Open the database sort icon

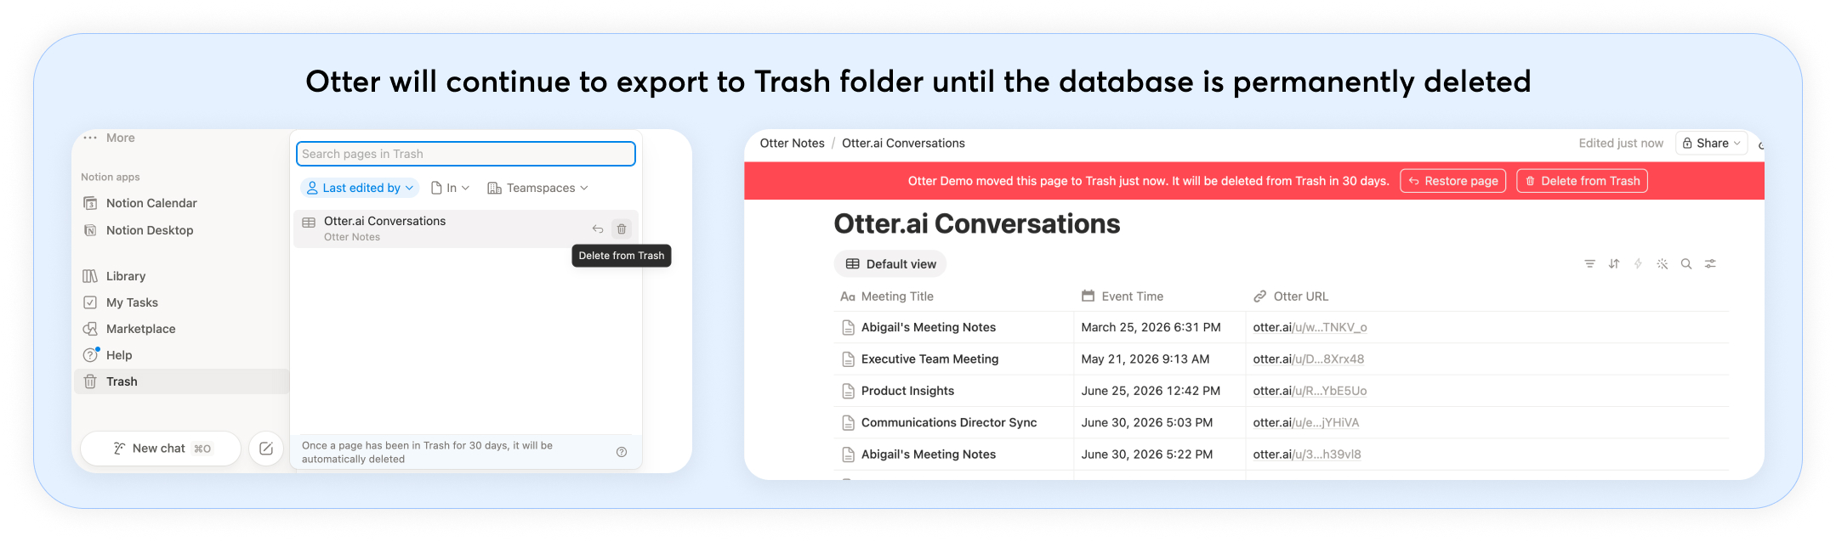(1614, 264)
